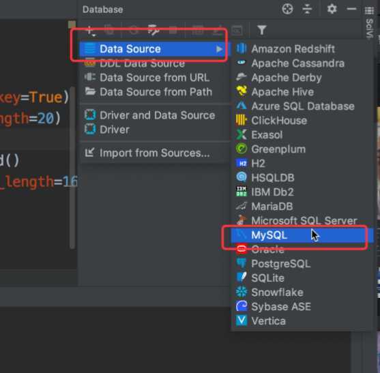
Task: Choose Data Source from Path
Action: 155,92
